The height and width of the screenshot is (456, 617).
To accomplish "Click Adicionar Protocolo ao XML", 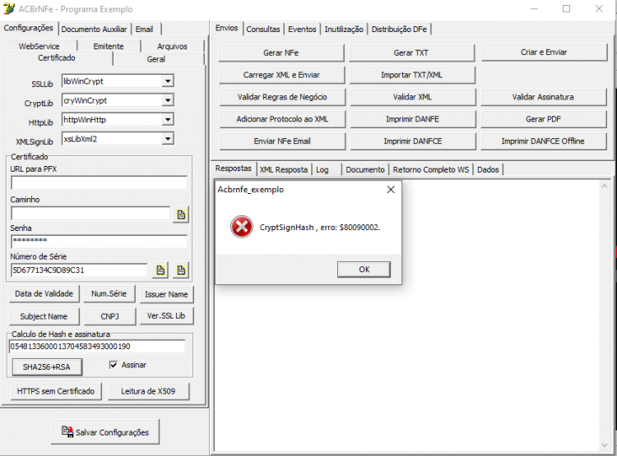I will pyautogui.click(x=282, y=118).
